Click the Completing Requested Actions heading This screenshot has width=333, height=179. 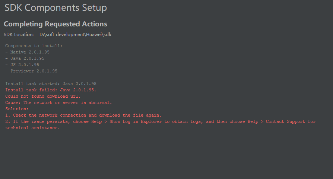coord(55,24)
